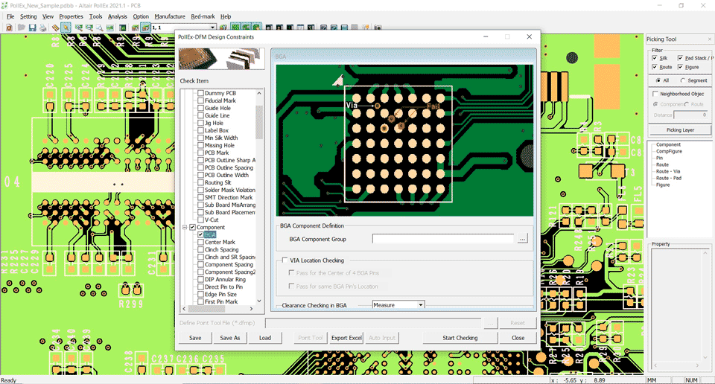Click the zoom-in view toolbar icon

click(x=78, y=28)
